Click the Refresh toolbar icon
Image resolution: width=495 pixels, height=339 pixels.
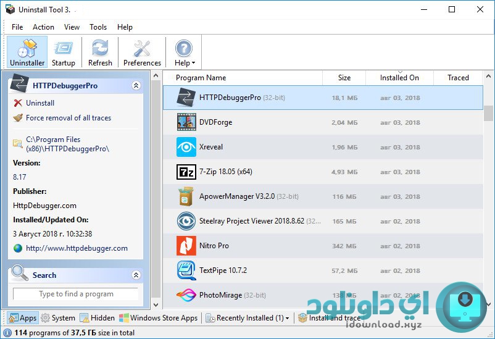(100, 52)
